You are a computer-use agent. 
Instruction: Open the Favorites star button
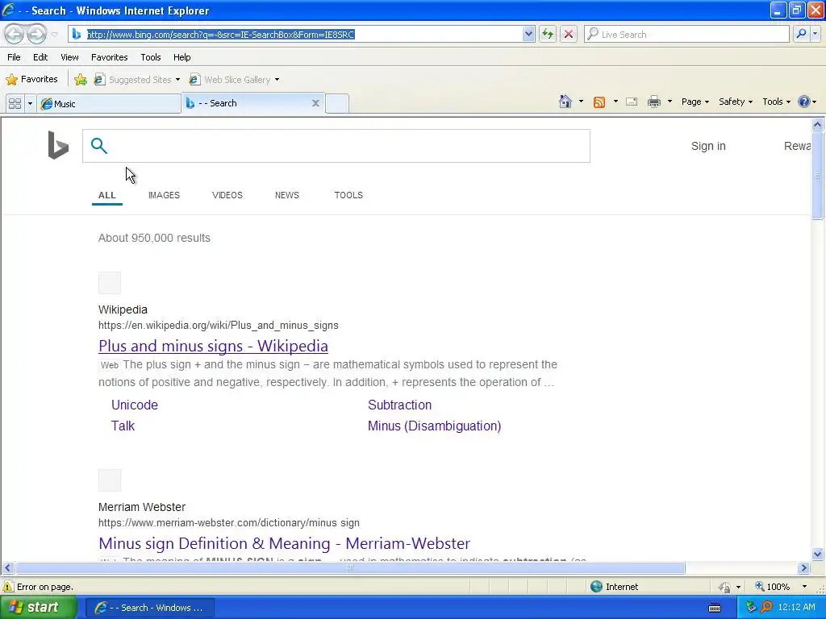click(x=31, y=80)
